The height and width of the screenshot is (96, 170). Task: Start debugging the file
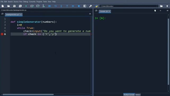click(x=49, y=6)
